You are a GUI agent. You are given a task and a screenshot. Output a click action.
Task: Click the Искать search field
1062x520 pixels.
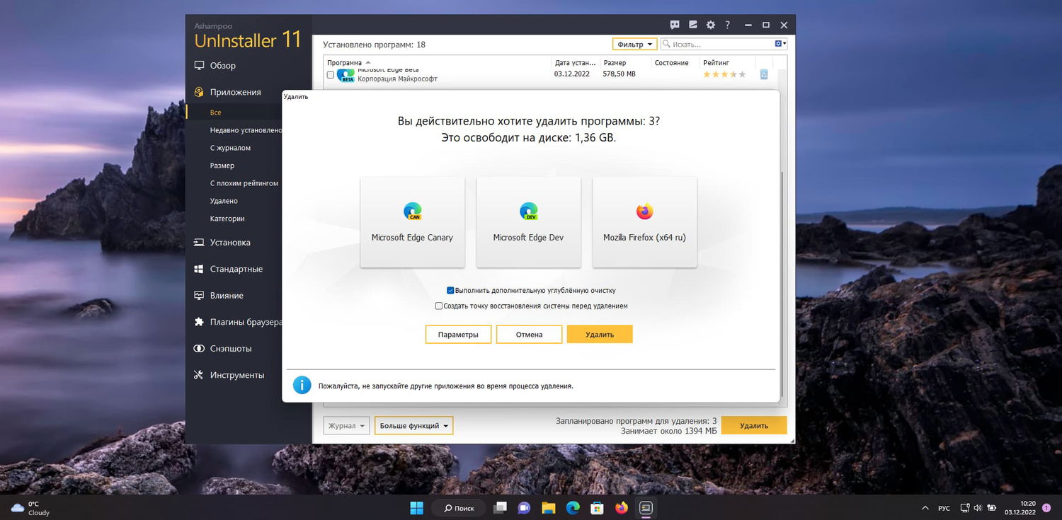tap(722, 44)
